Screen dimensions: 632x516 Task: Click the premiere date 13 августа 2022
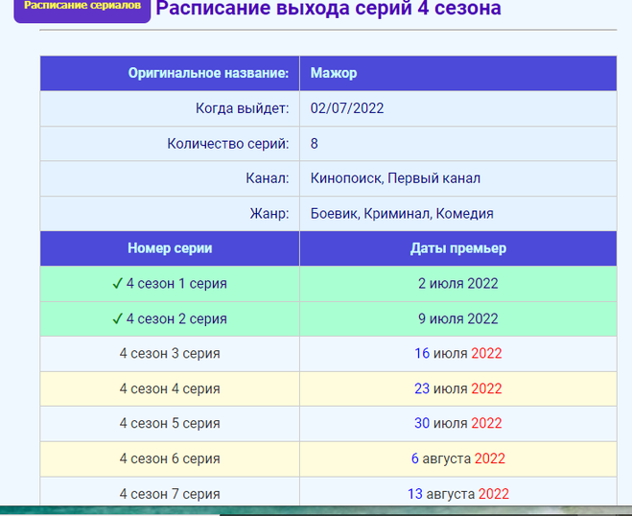(457, 494)
